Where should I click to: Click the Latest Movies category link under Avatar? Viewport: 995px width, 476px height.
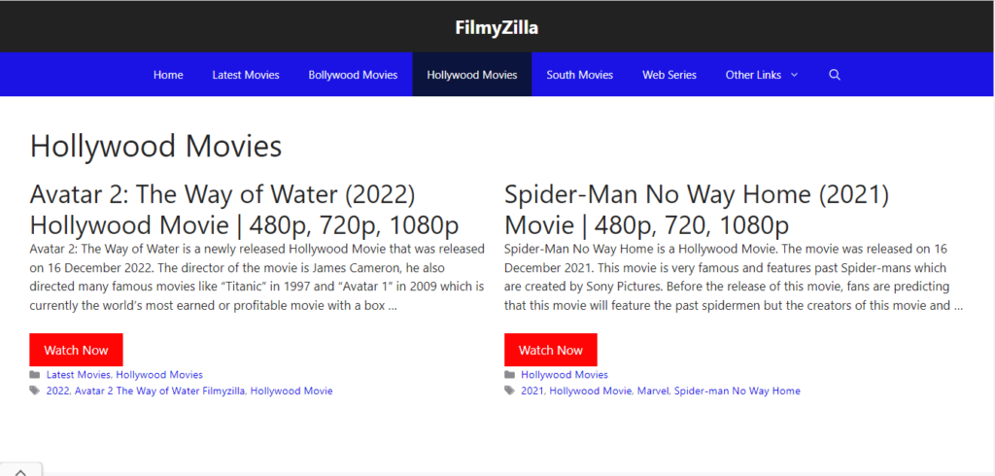click(x=80, y=374)
